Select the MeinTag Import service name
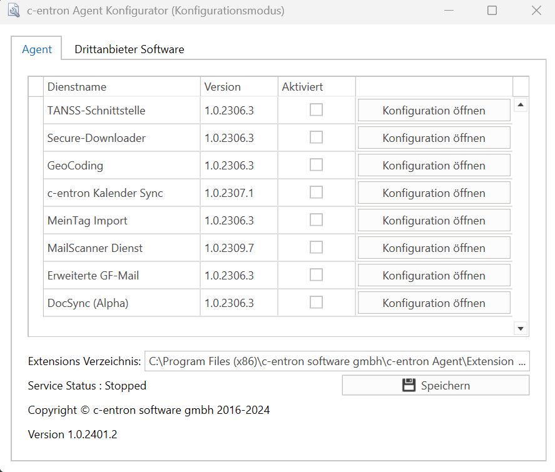555x472 pixels. pos(87,220)
